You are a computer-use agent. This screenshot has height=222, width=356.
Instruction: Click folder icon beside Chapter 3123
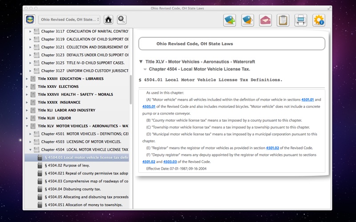point(36,55)
